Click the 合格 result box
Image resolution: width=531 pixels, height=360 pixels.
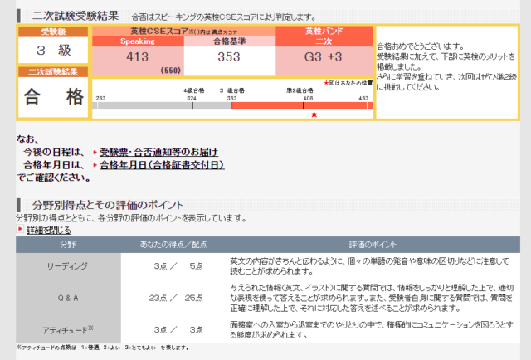pos(53,98)
